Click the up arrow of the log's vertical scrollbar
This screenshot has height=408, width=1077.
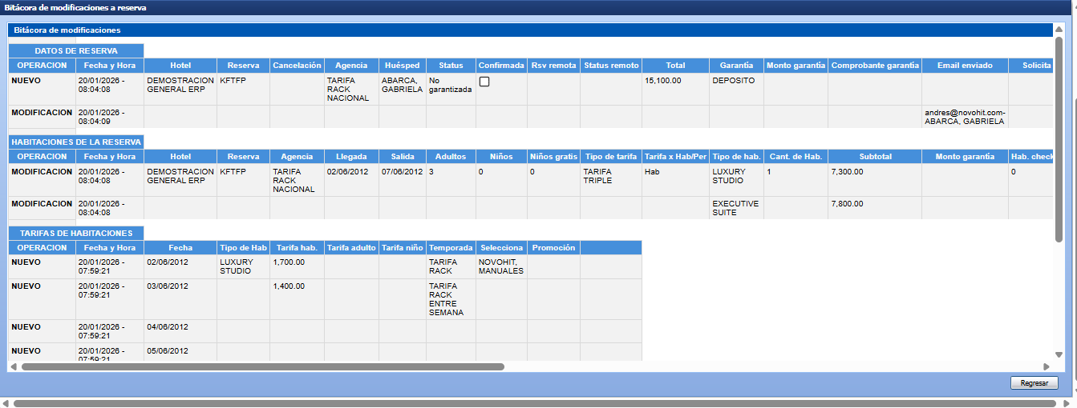pyautogui.click(x=1059, y=29)
